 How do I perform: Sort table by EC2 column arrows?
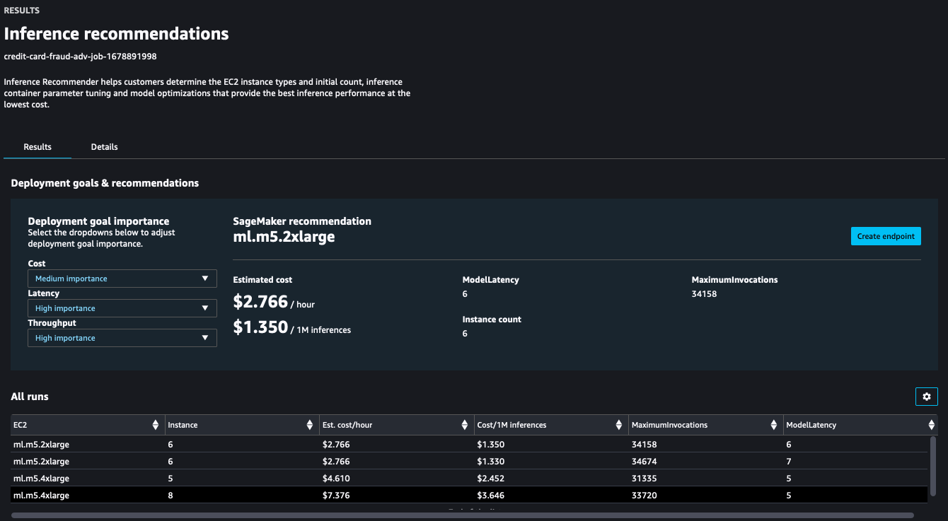point(156,425)
